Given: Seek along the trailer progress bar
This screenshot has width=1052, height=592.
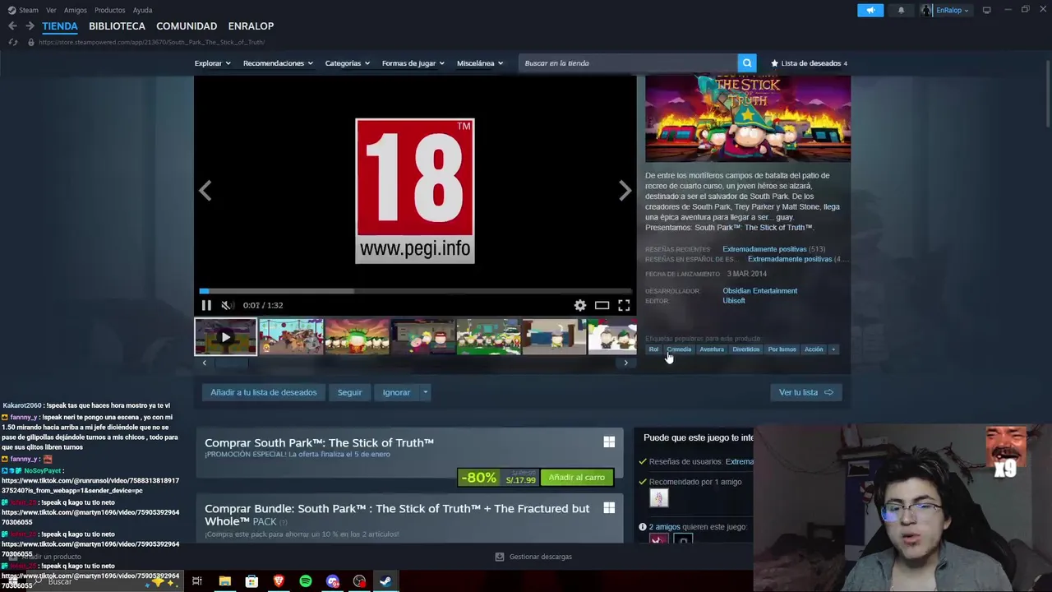Looking at the screenshot, I should (415, 290).
